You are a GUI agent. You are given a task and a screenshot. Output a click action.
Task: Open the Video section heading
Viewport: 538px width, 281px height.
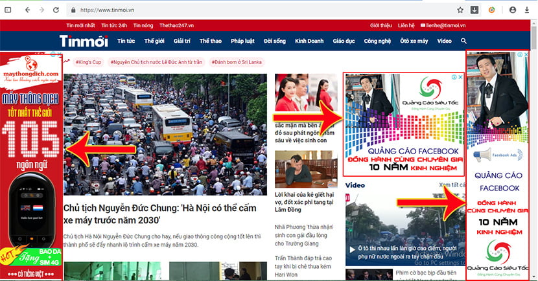click(355, 185)
